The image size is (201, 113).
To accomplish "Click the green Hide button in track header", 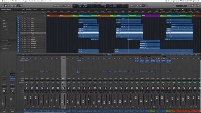I will point(25,13).
